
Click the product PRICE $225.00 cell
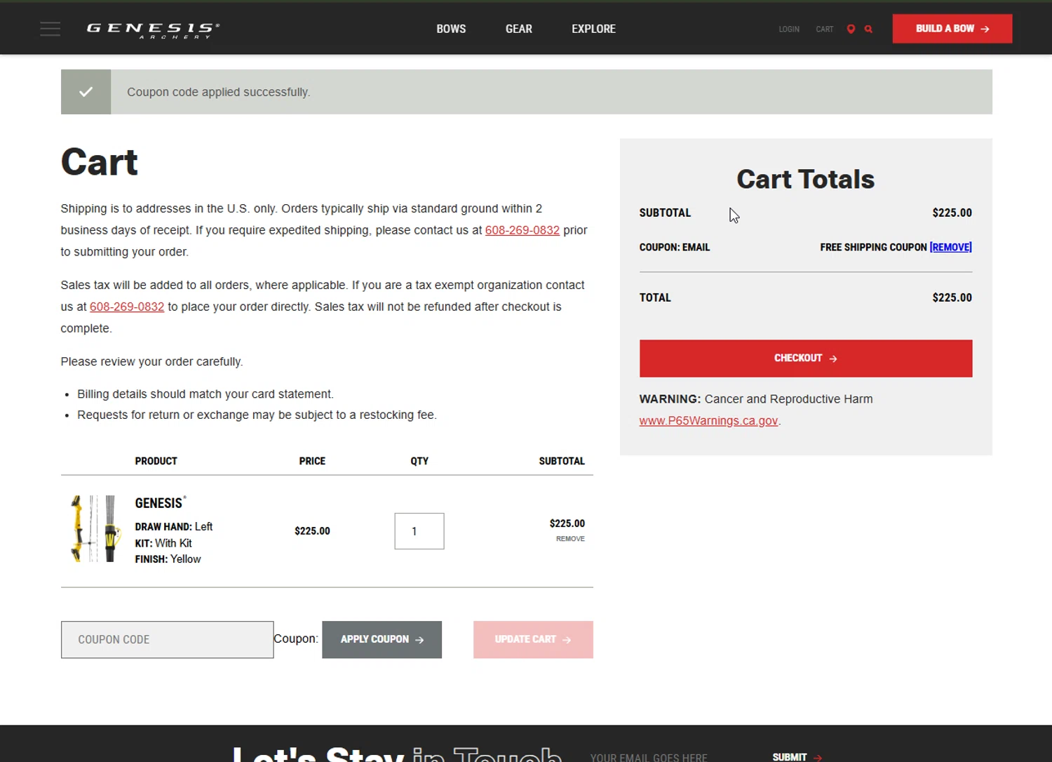pyautogui.click(x=312, y=531)
